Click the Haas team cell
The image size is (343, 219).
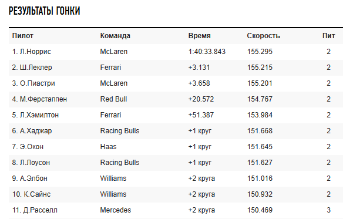pyautogui.click(x=108, y=147)
